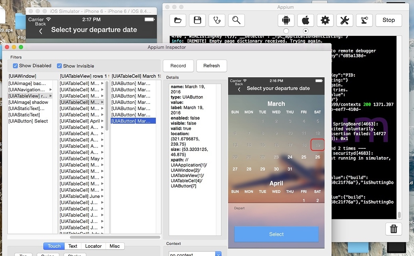Open iOS settings Apple icon
Image resolution: width=414 pixels, height=256 pixels.
click(306, 20)
